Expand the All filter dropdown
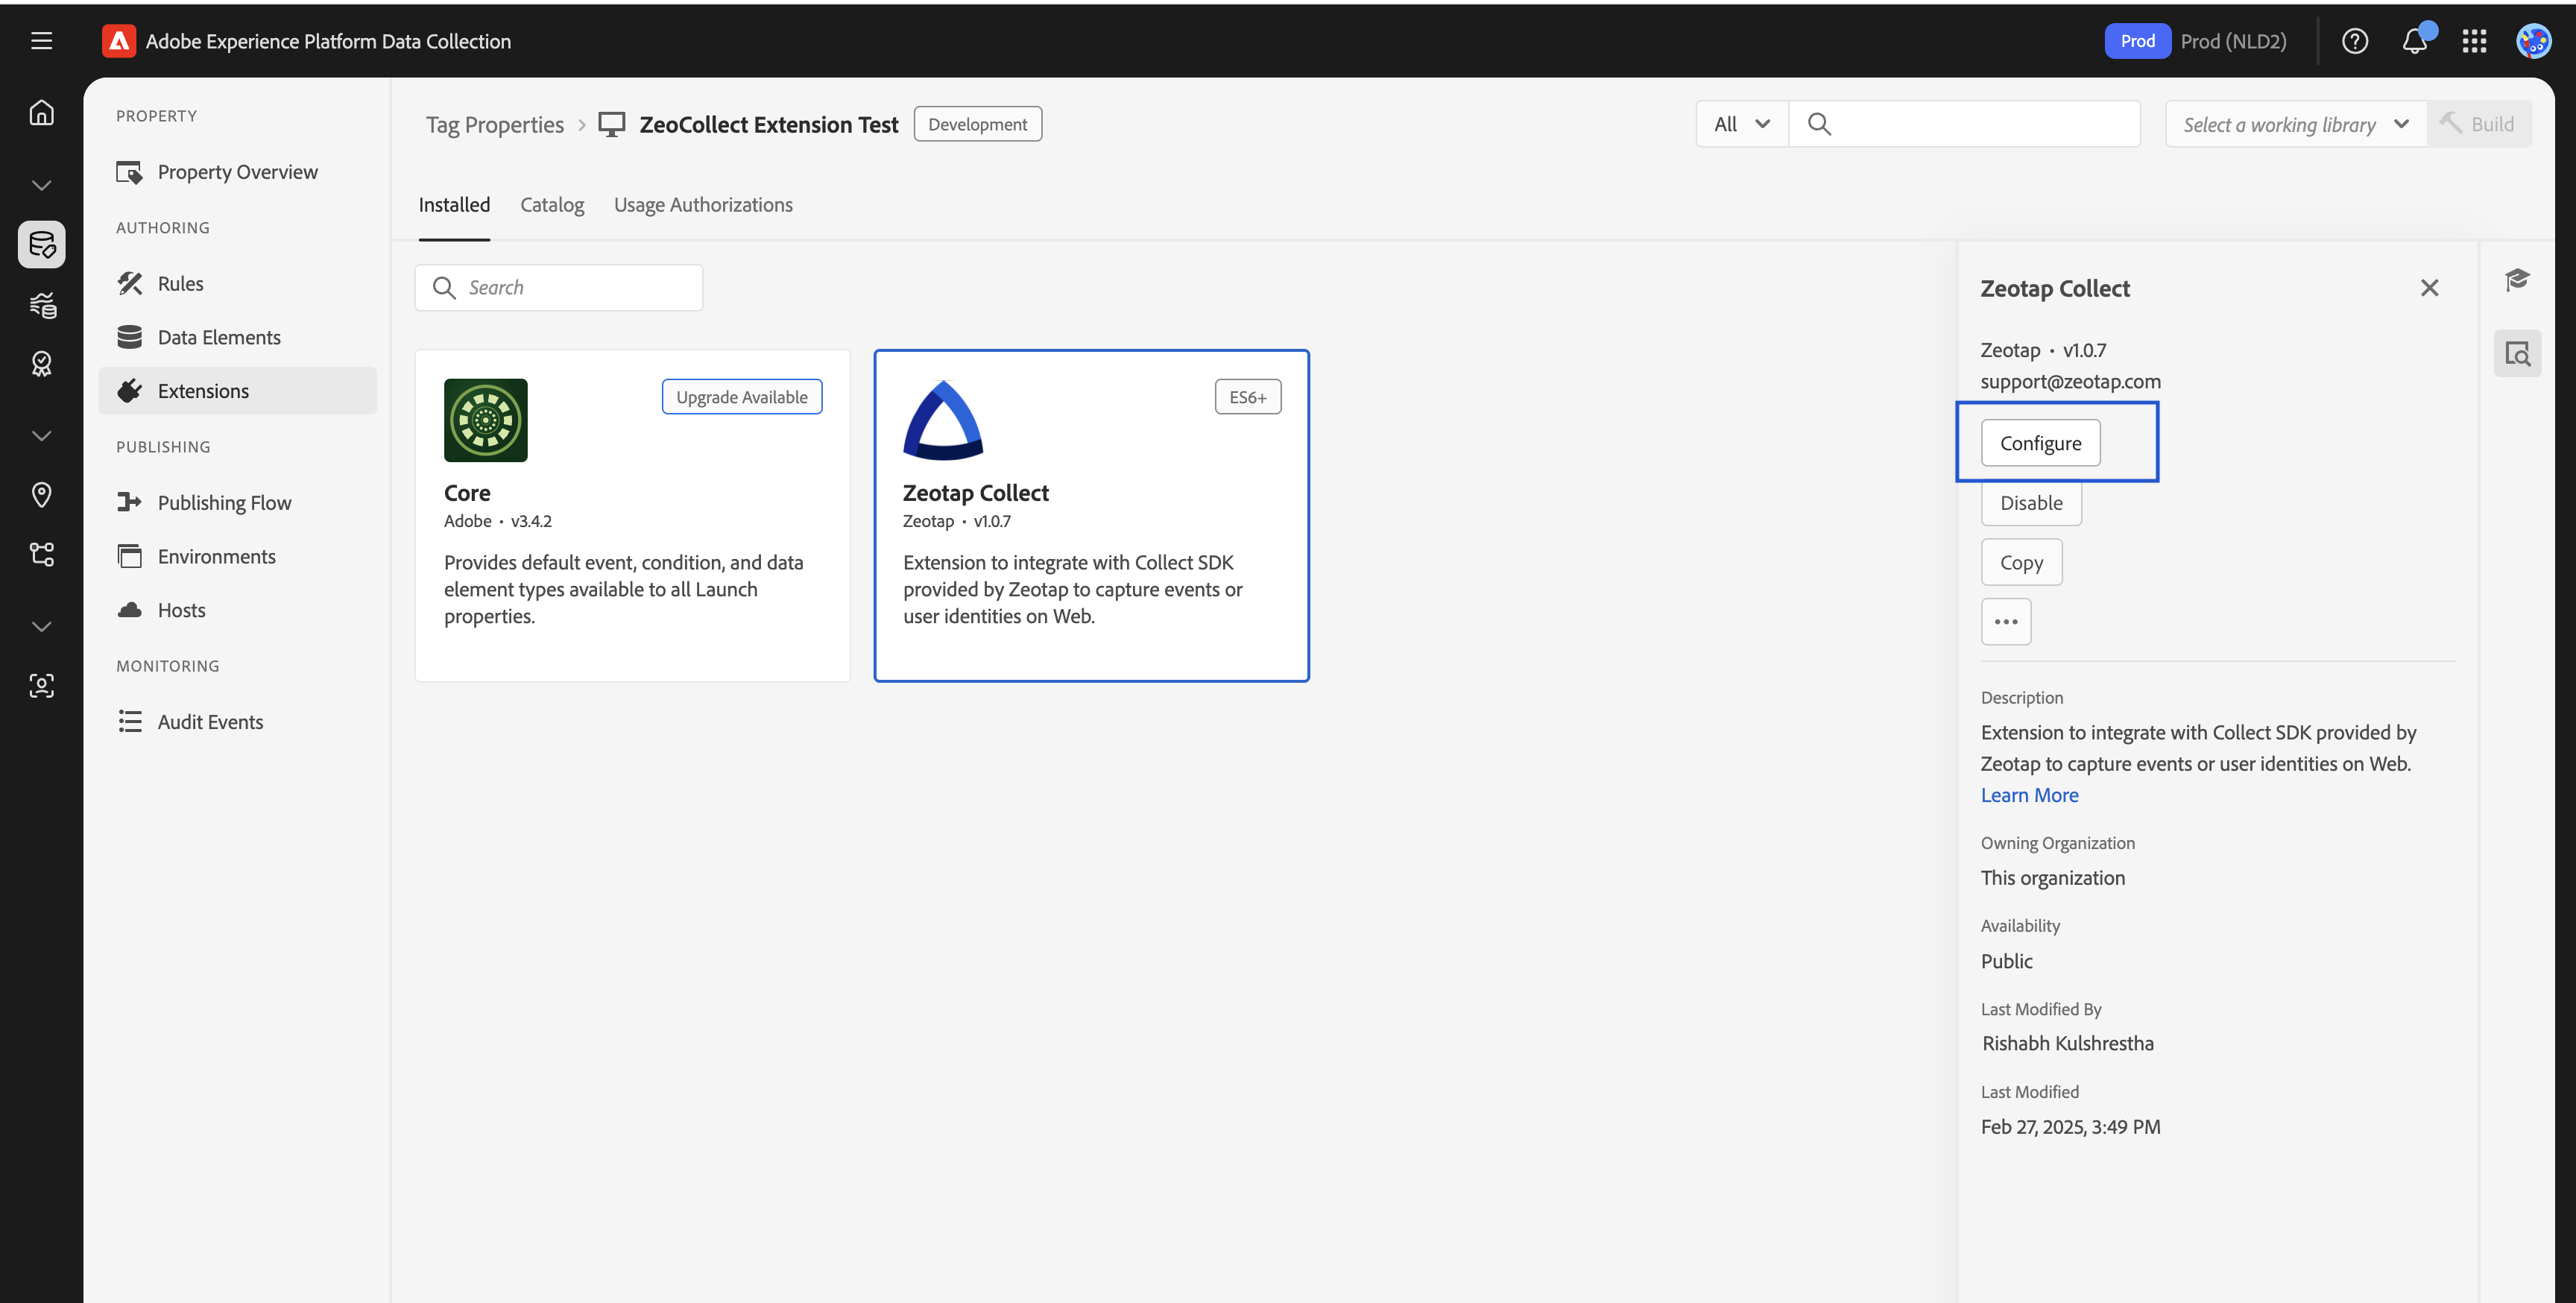This screenshot has height=1303, width=2576. (1741, 124)
